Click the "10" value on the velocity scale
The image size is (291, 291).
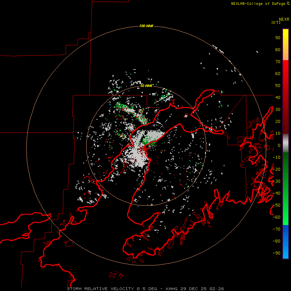[x=278, y=134]
